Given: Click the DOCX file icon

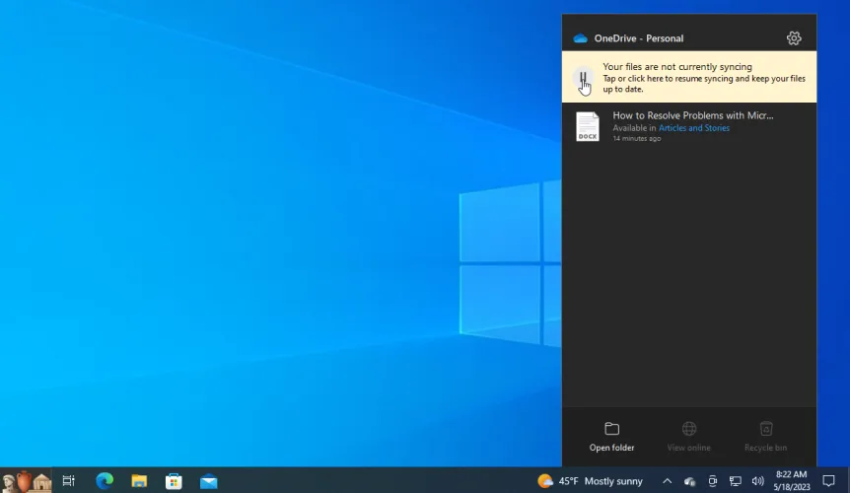Looking at the screenshot, I should coord(588,126).
